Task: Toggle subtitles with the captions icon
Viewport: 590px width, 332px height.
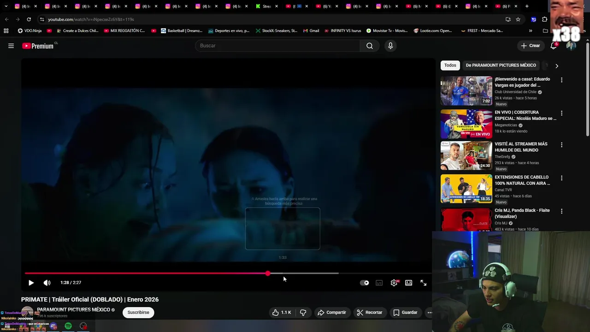Action: tap(379, 283)
